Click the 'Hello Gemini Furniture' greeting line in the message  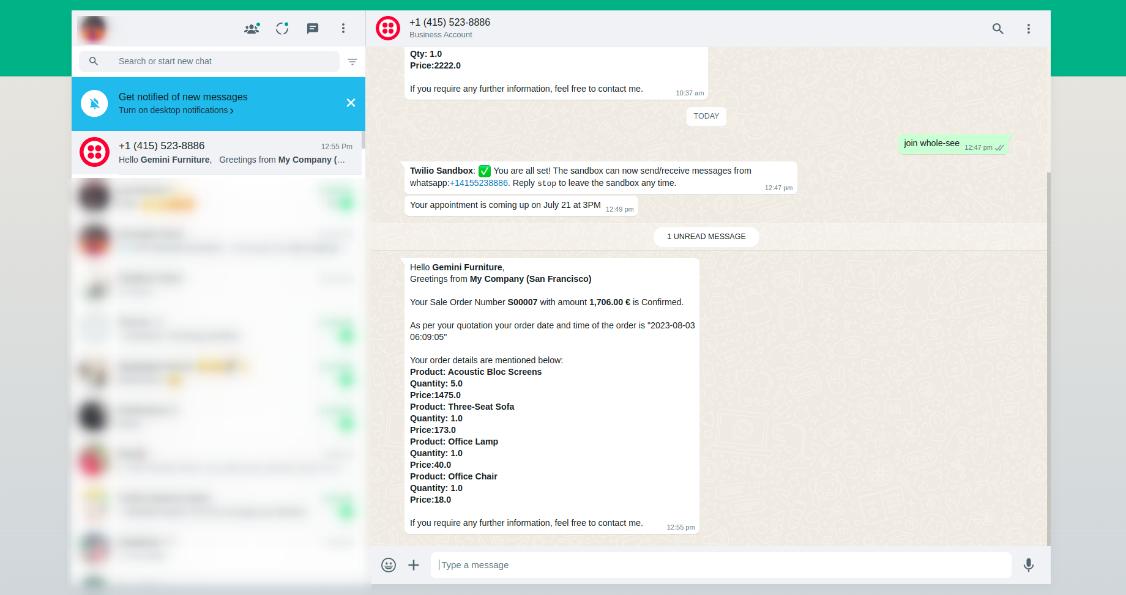tap(457, 268)
